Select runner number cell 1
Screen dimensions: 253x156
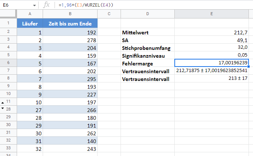coord(30,32)
